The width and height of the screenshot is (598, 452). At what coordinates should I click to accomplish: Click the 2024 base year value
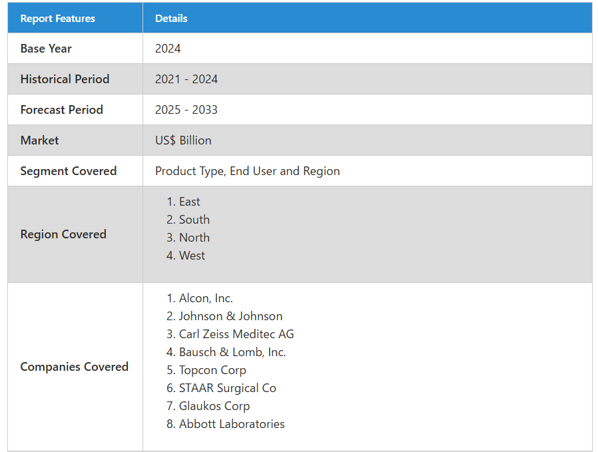pos(168,49)
